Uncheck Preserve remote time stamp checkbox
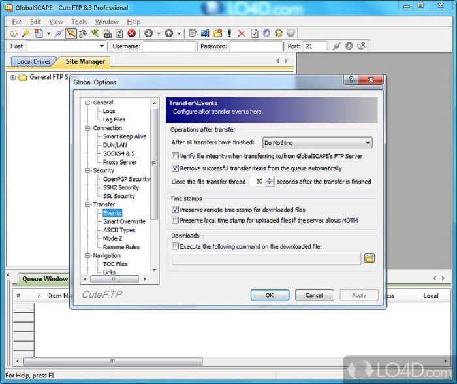The image size is (457, 384). [175, 210]
